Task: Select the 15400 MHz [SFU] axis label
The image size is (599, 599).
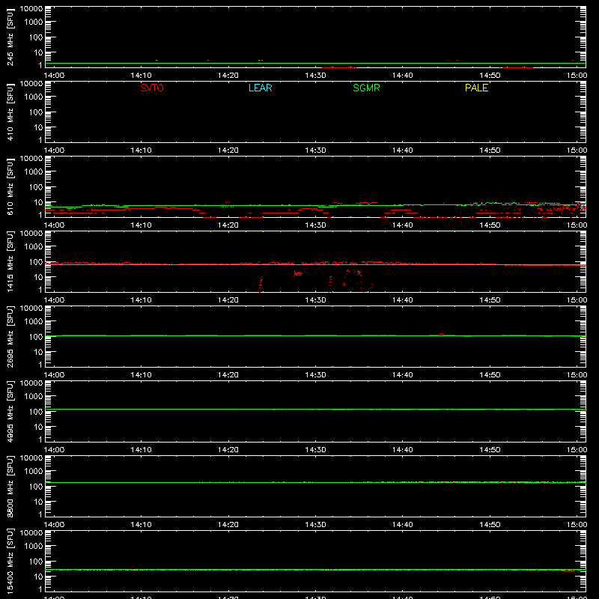Action: (10, 562)
